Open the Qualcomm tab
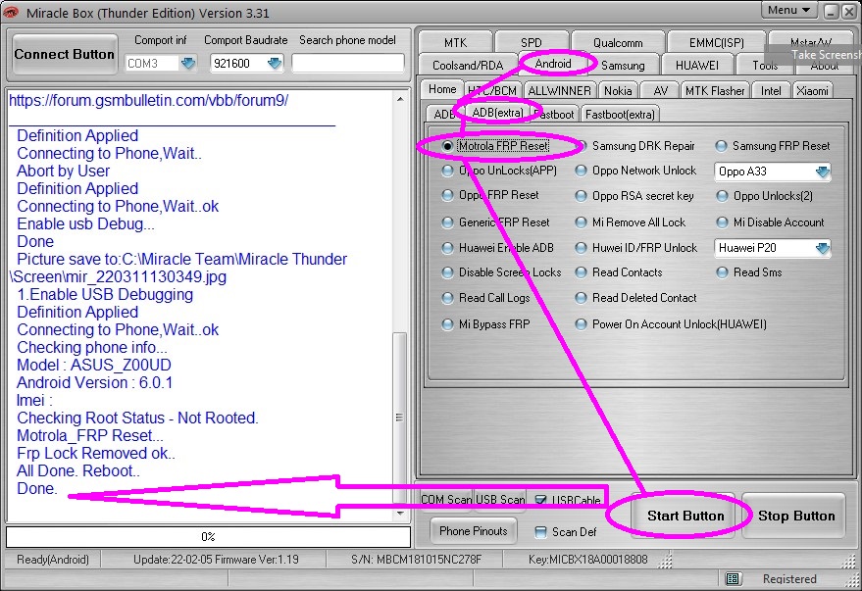This screenshot has width=862, height=591. coord(618,42)
